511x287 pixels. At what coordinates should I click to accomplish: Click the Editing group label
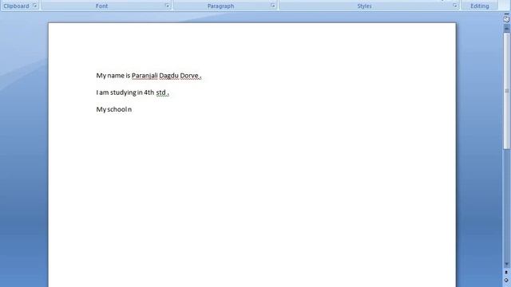tap(479, 6)
